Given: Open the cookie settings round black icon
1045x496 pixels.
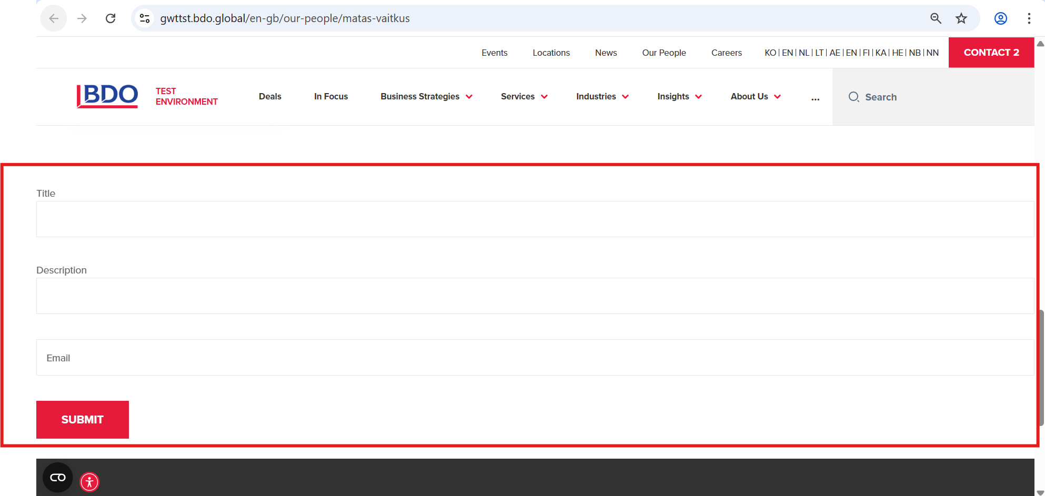Looking at the screenshot, I should pyautogui.click(x=58, y=478).
